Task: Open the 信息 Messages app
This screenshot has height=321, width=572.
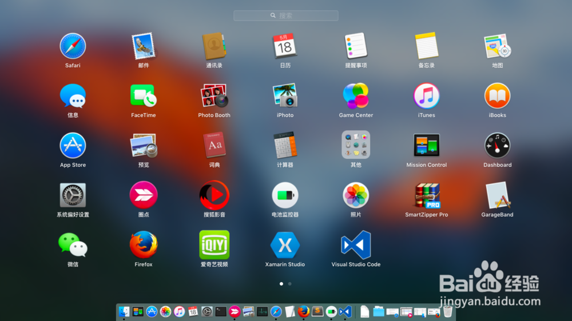Action: [73, 96]
